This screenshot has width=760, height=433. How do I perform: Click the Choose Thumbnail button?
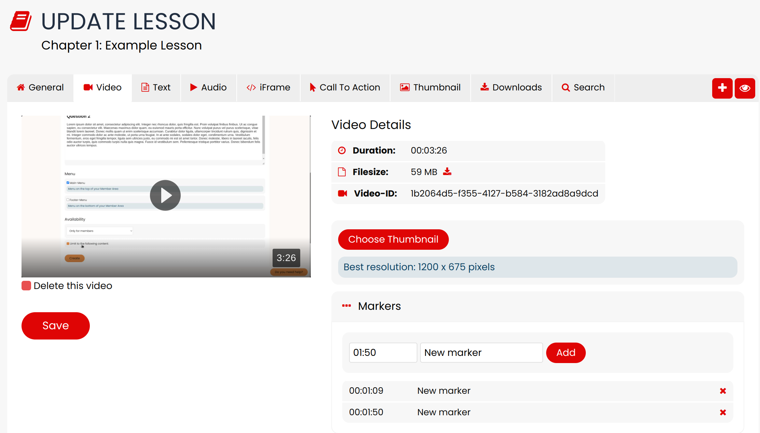(x=393, y=240)
